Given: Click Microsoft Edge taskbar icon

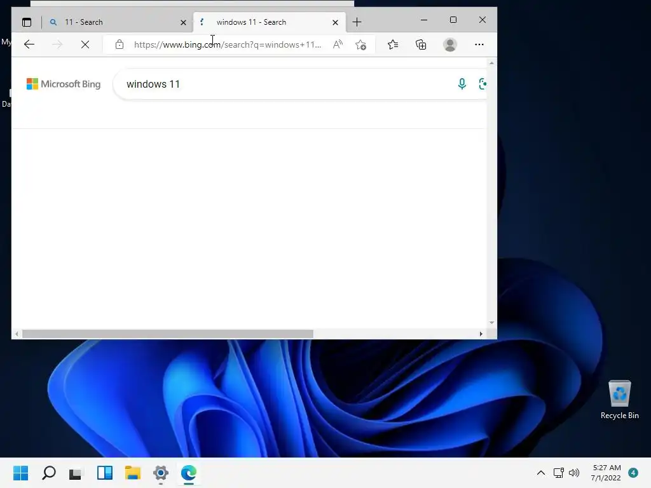Looking at the screenshot, I should tap(188, 473).
